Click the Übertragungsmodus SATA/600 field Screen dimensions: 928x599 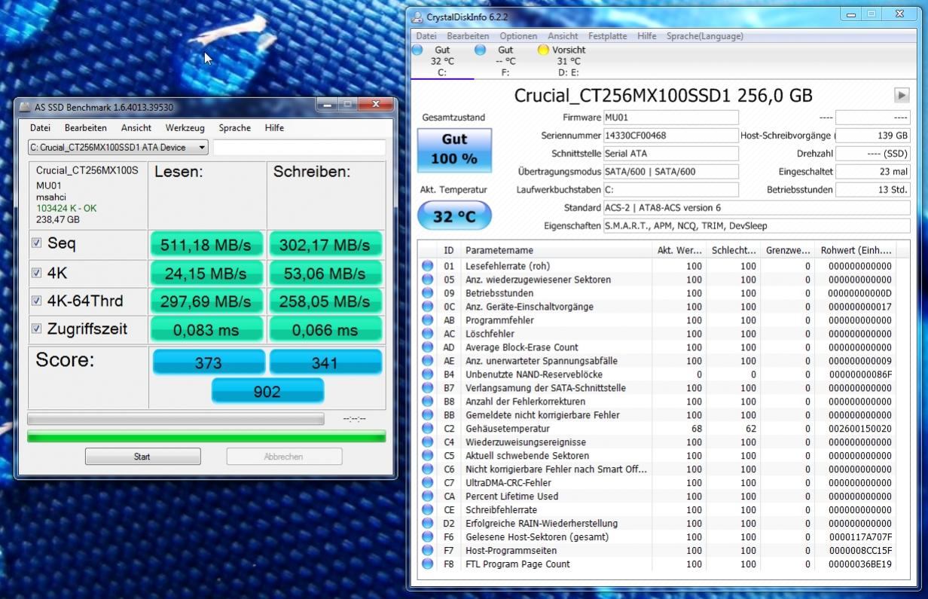point(670,172)
